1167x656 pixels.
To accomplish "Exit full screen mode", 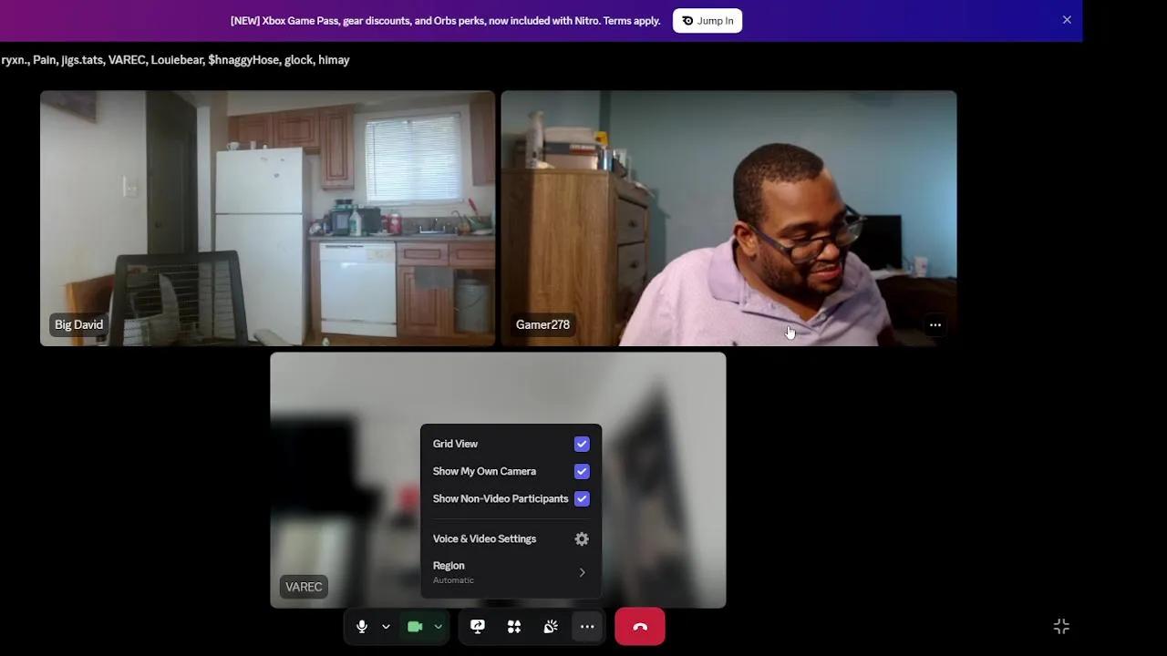I will [x=1061, y=627].
